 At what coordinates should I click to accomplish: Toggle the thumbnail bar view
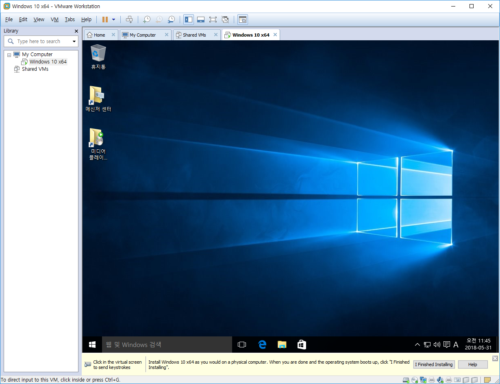(x=200, y=19)
